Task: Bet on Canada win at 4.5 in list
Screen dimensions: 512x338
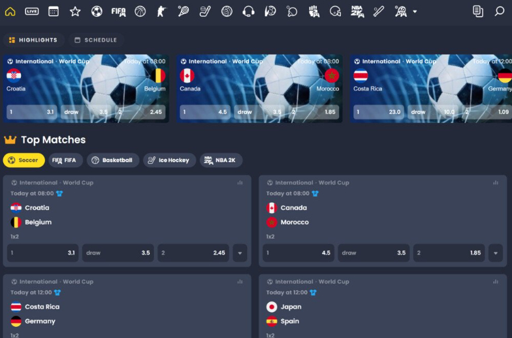Action: pyautogui.click(x=298, y=253)
